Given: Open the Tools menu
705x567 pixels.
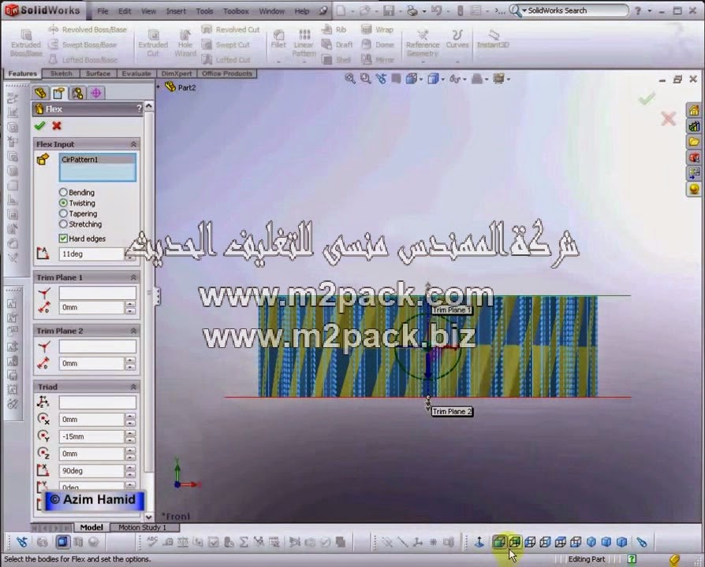Looking at the screenshot, I should tap(204, 11).
